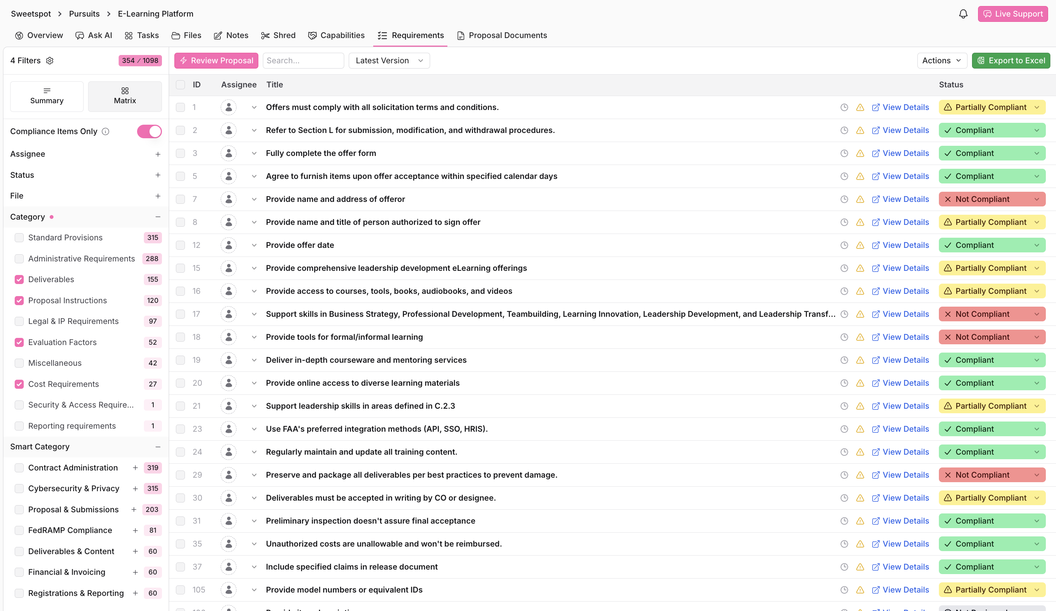Check the Legal & IP Requirements checkbox
Screen dimensions: 1056x611
[x=19, y=321]
